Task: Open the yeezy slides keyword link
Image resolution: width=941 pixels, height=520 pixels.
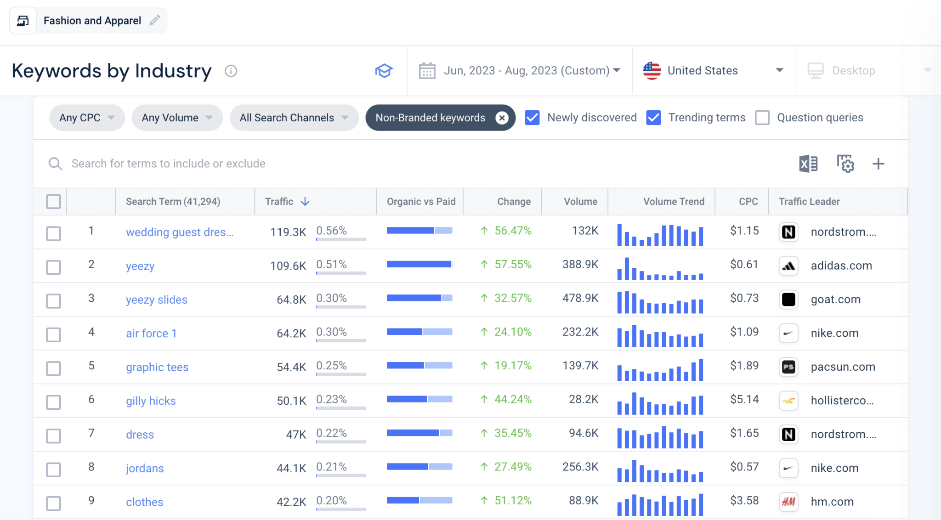Action: [156, 300]
